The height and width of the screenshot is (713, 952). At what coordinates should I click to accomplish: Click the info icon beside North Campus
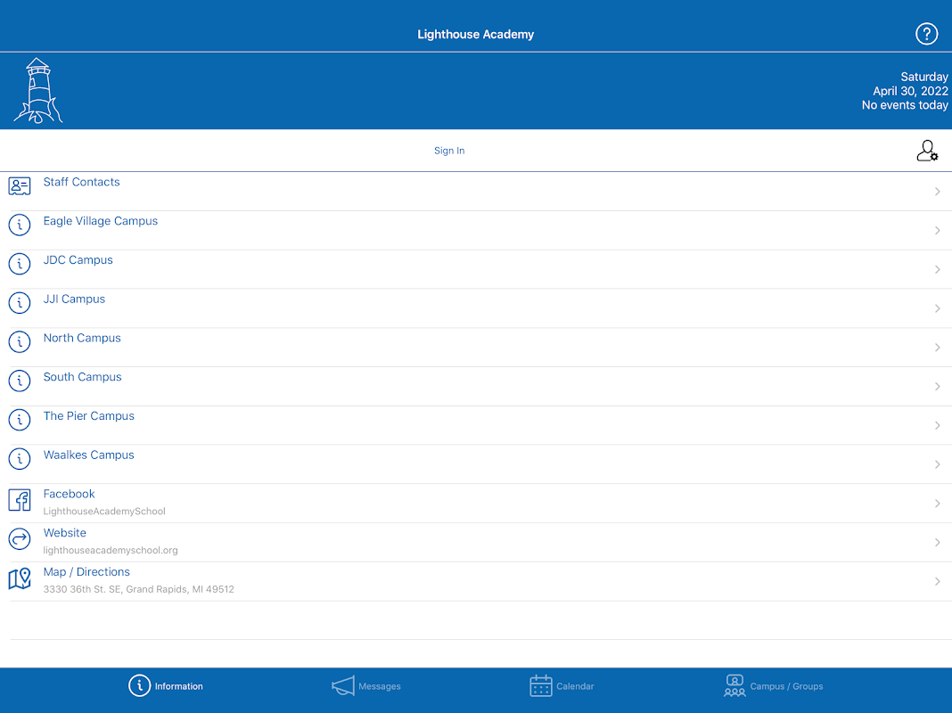[x=20, y=341]
